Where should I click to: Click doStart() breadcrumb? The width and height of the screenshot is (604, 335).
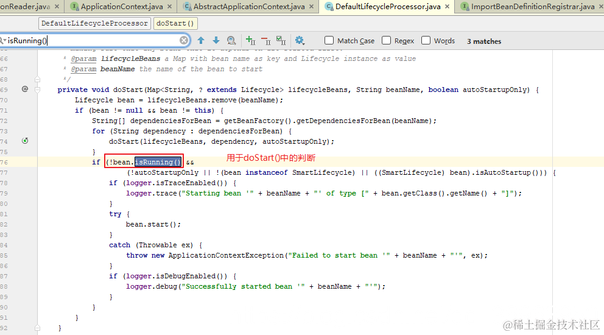(175, 24)
